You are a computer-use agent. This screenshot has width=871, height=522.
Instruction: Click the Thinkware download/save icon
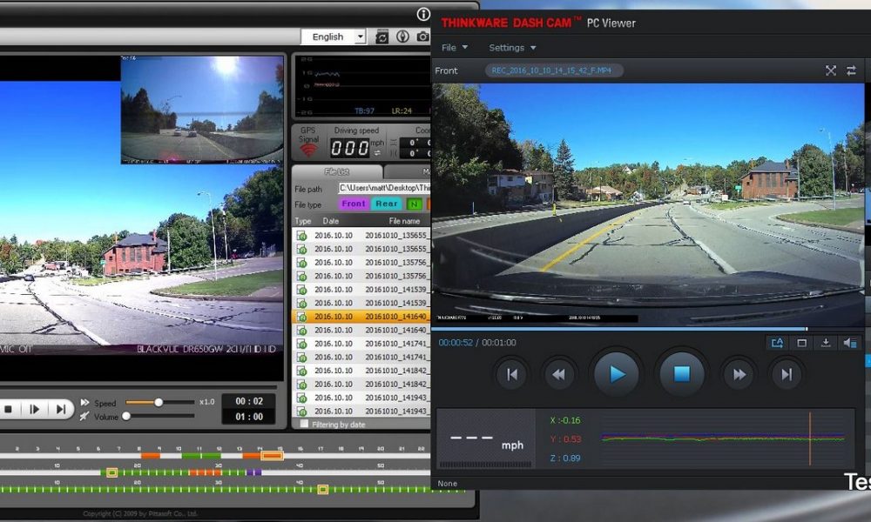826,343
